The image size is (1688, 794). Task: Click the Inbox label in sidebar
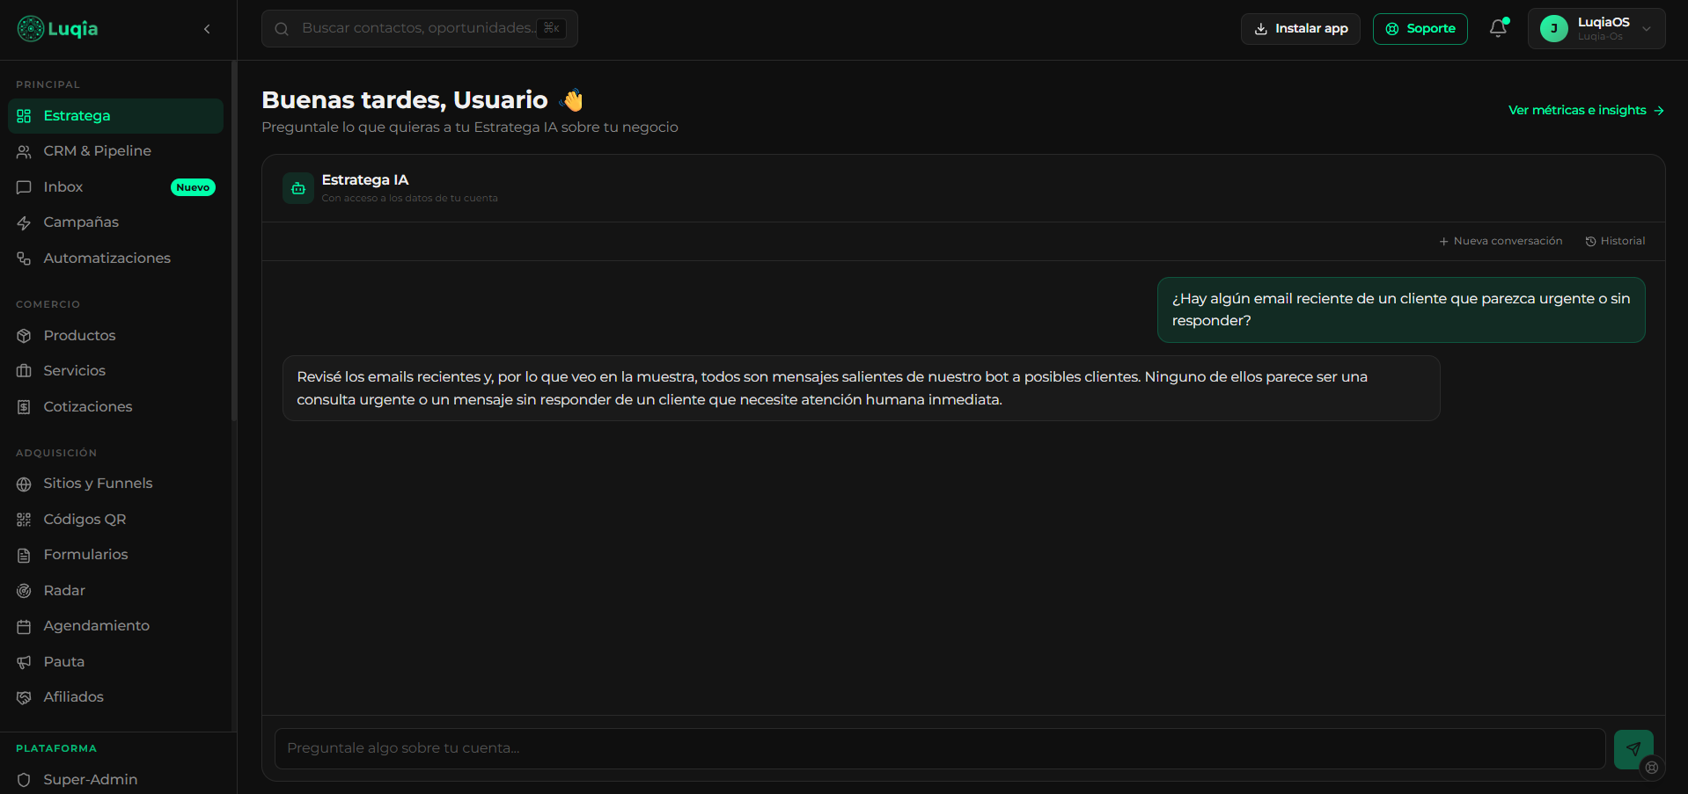pyautogui.click(x=63, y=187)
